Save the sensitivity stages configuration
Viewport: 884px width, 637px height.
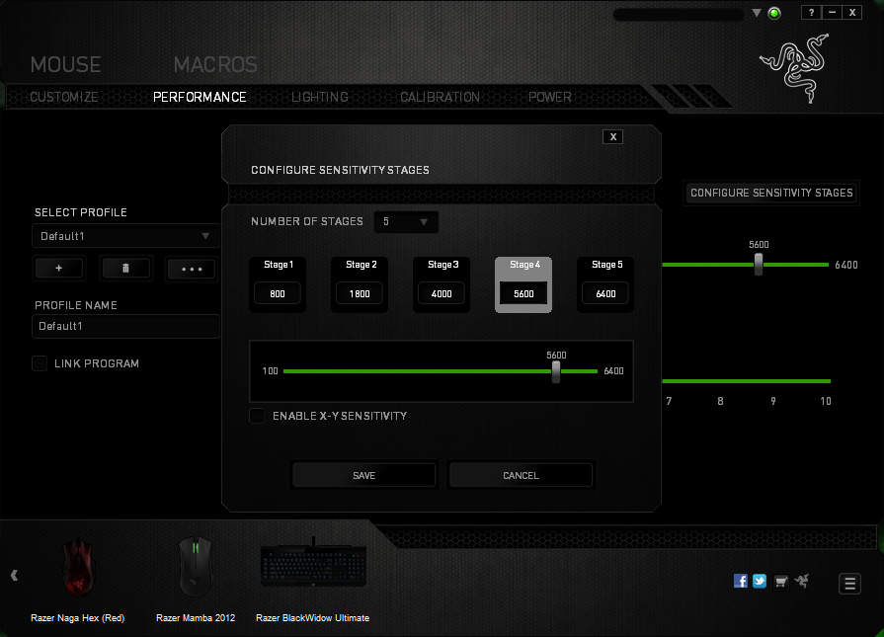click(363, 475)
